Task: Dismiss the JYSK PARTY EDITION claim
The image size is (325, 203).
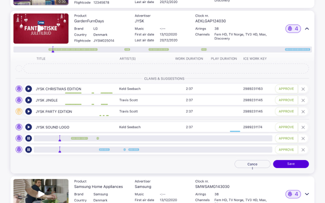Action: [303, 111]
